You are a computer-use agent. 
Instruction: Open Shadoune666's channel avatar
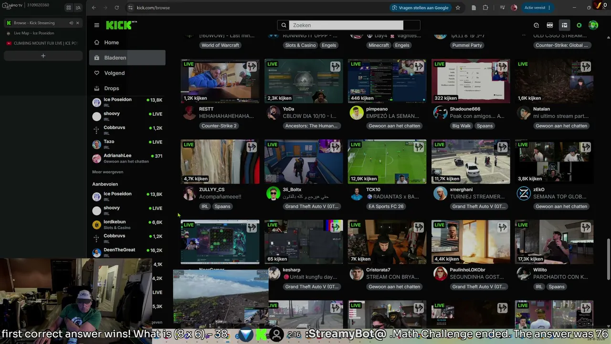(440, 113)
